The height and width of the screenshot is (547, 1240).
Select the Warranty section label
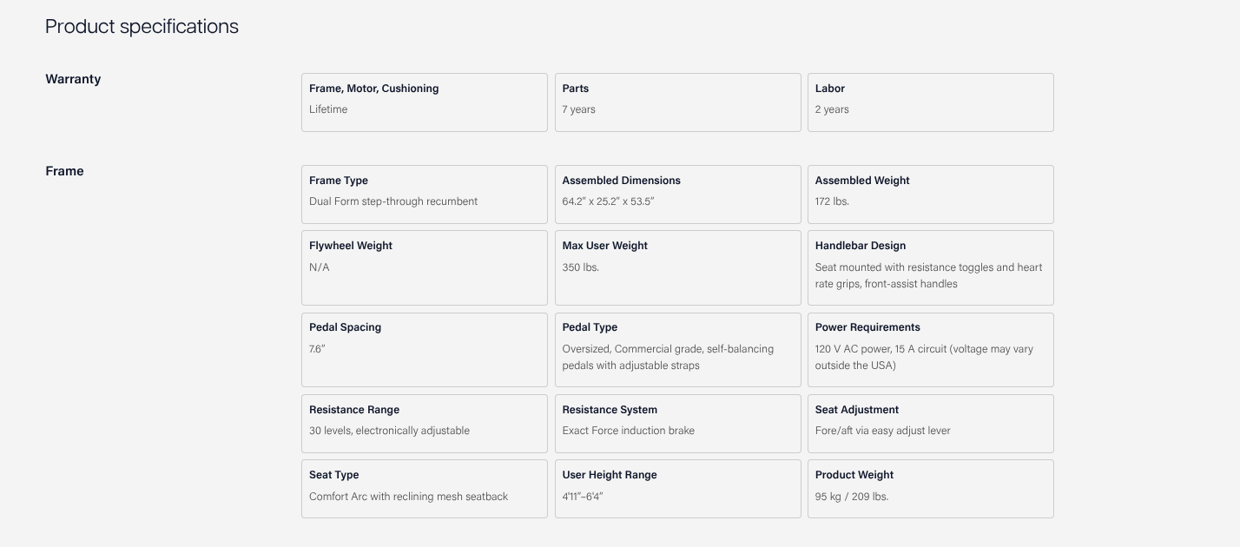click(x=73, y=79)
